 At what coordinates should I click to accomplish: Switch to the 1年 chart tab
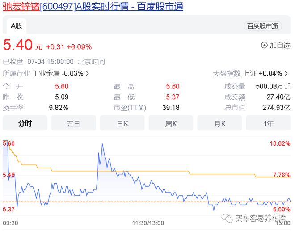(x=268, y=123)
